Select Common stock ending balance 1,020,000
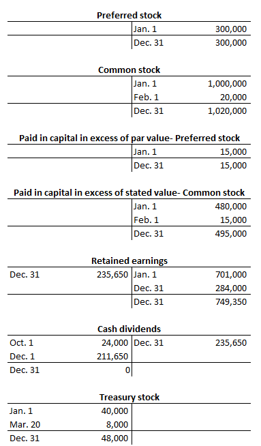The image size is (261, 446). coord(227,110)
